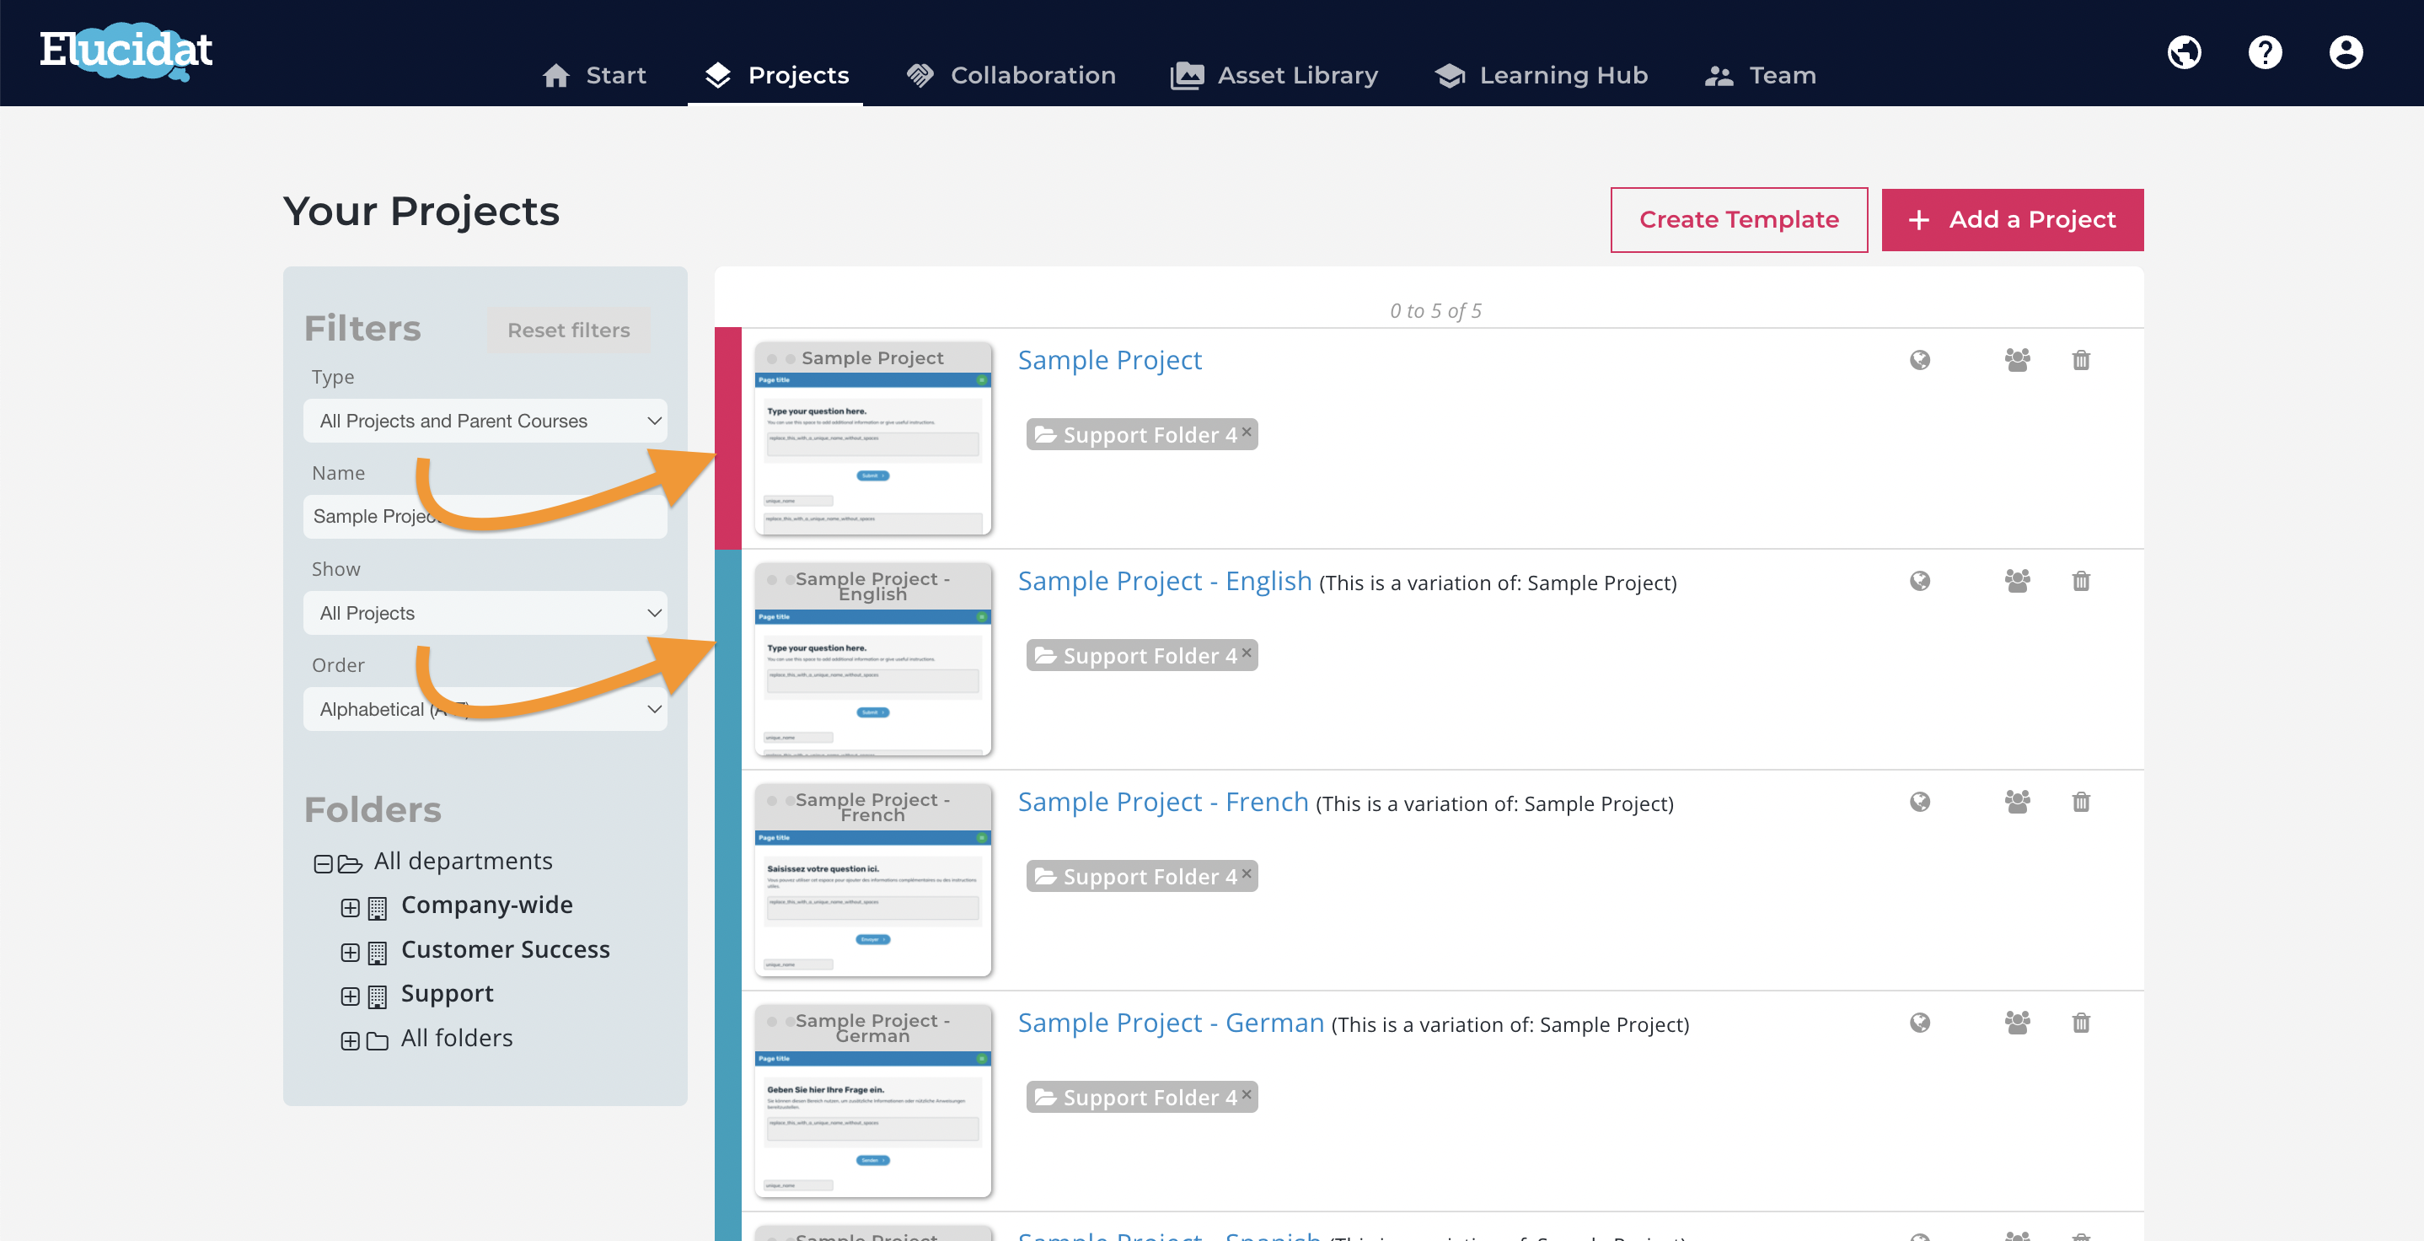
Task: Delete Sample Project - German via trash icon
Action: point(2080,1023)
